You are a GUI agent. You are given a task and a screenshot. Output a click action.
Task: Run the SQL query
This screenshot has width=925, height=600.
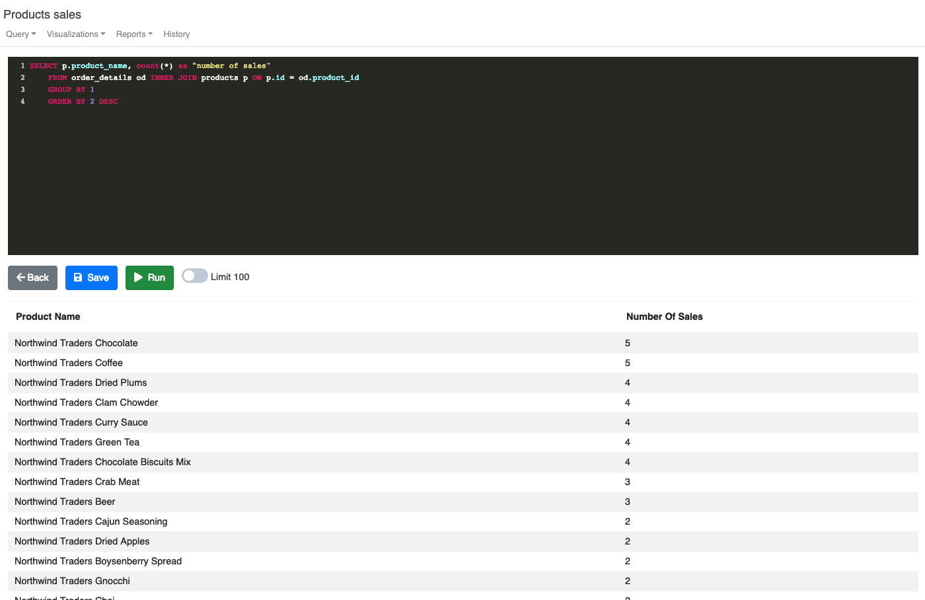pyautogui.click(x=149, y=278)
